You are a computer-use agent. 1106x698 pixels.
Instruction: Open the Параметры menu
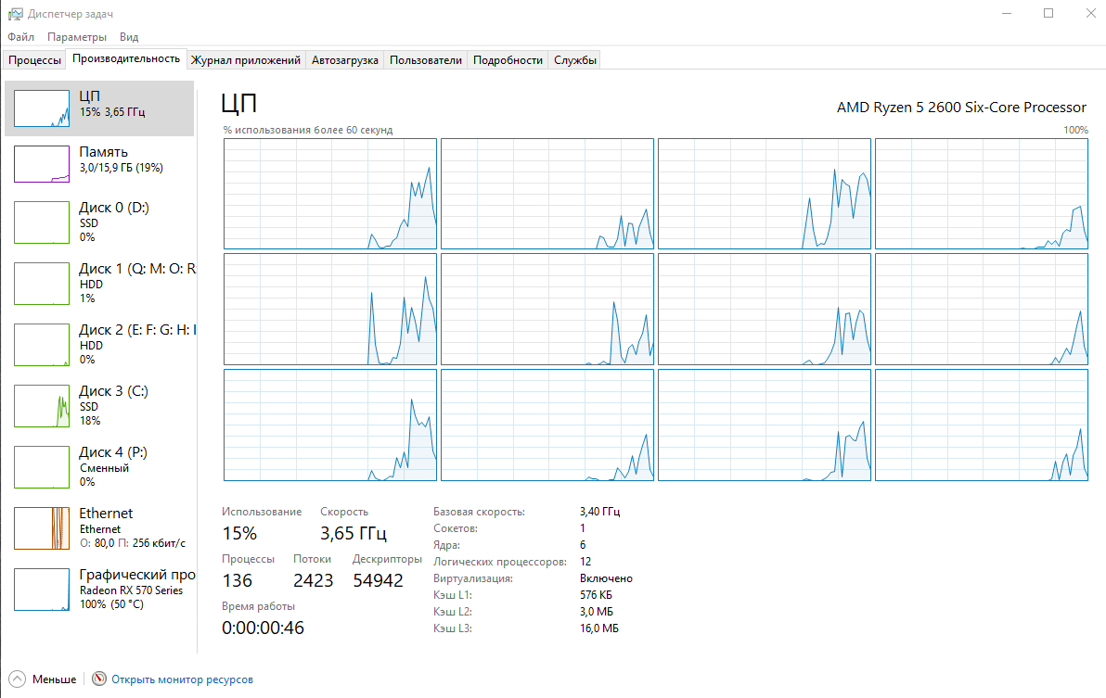(x=77, y=37)
